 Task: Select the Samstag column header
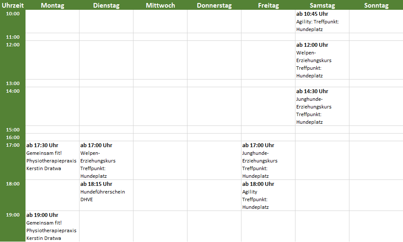click(x=322, y=5)
